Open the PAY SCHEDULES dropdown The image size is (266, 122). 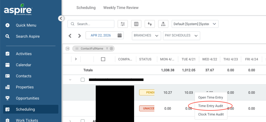(182, 36)
